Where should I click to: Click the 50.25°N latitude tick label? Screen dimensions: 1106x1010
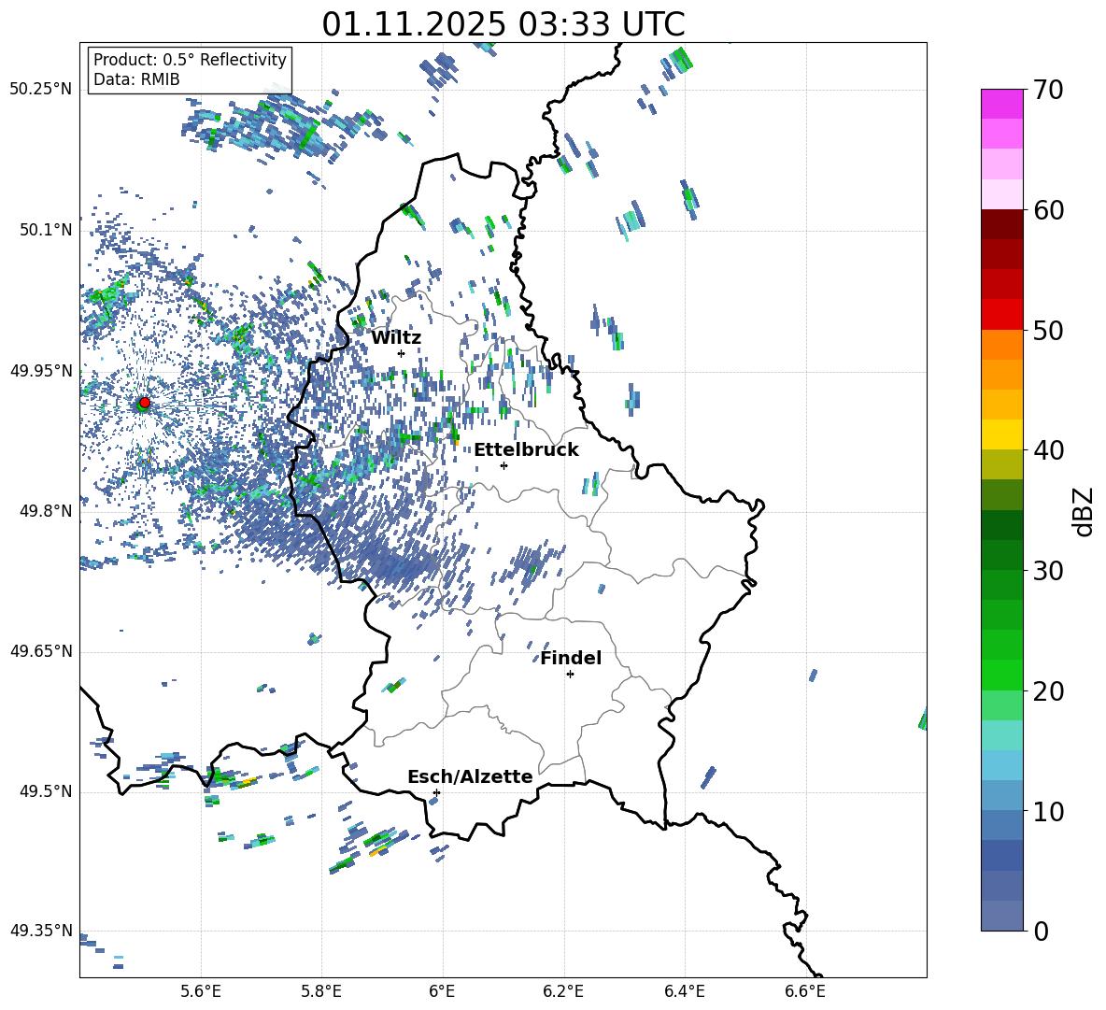[40, 90]
